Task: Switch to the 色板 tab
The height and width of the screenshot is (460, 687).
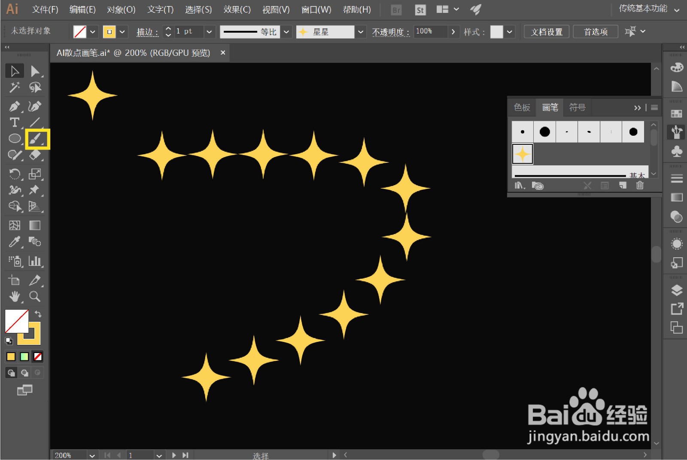Action: point(522,107)
